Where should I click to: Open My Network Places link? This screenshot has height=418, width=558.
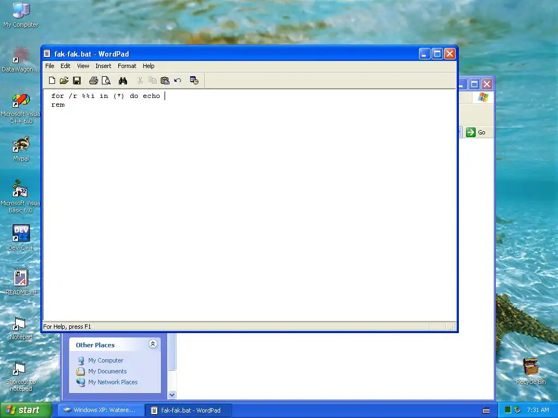tap(113, 382)
